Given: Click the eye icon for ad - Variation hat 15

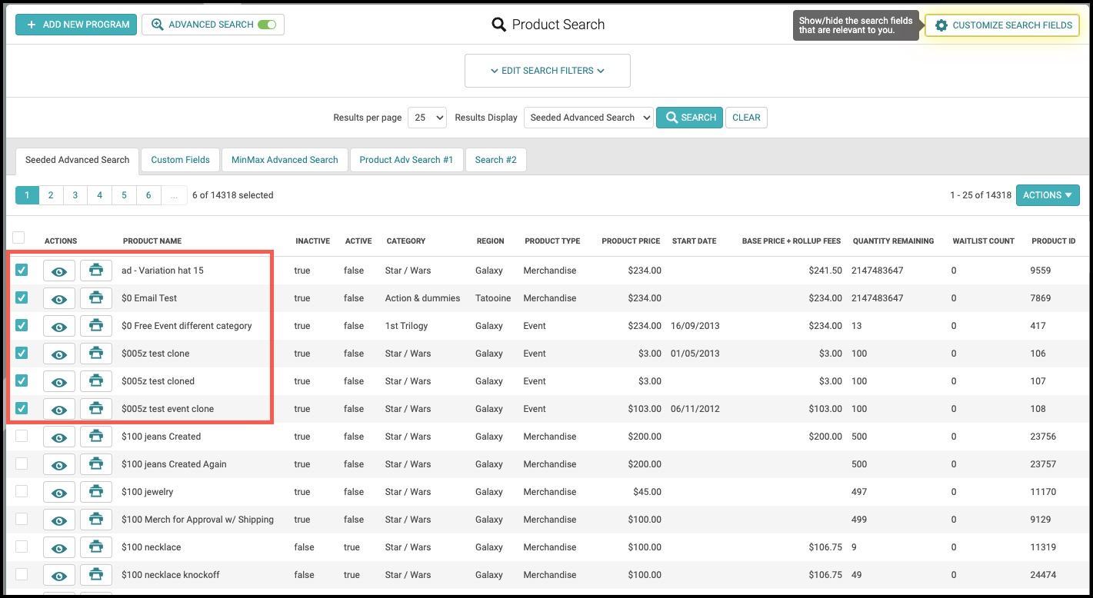Looking at the screenshot, I should click(59, 271).
